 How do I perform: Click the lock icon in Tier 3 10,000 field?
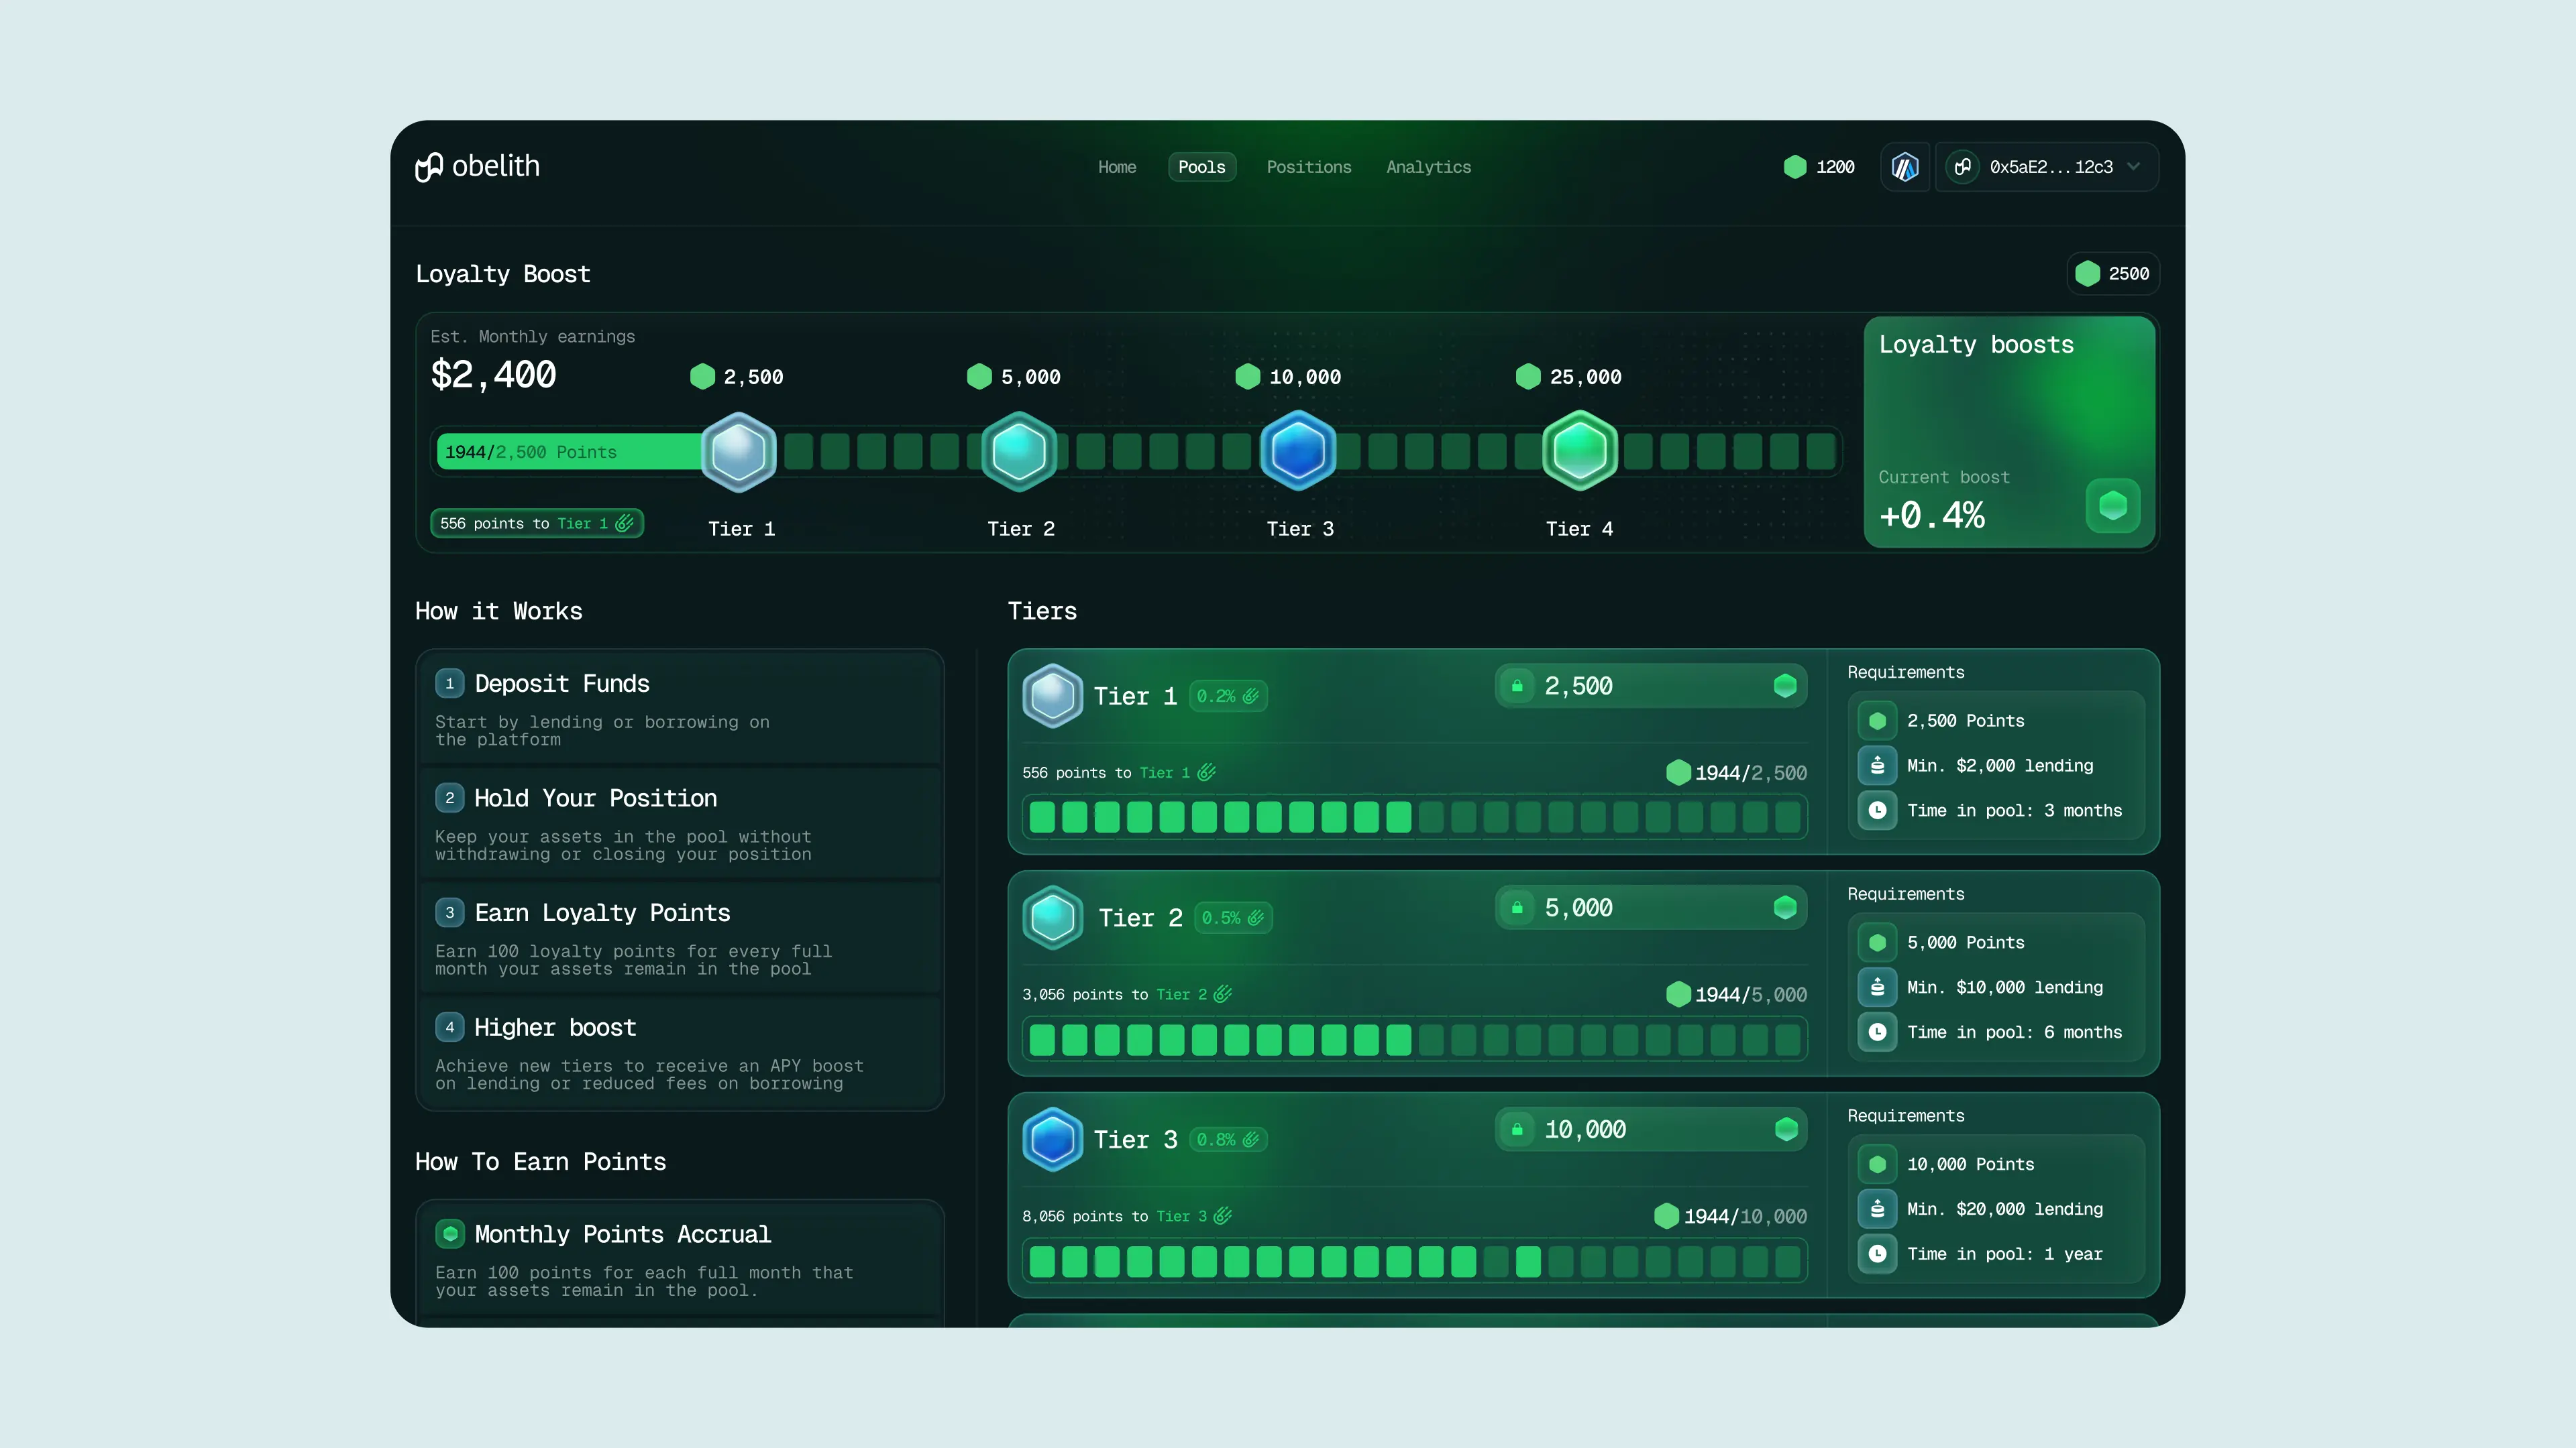[1517, 1129]
